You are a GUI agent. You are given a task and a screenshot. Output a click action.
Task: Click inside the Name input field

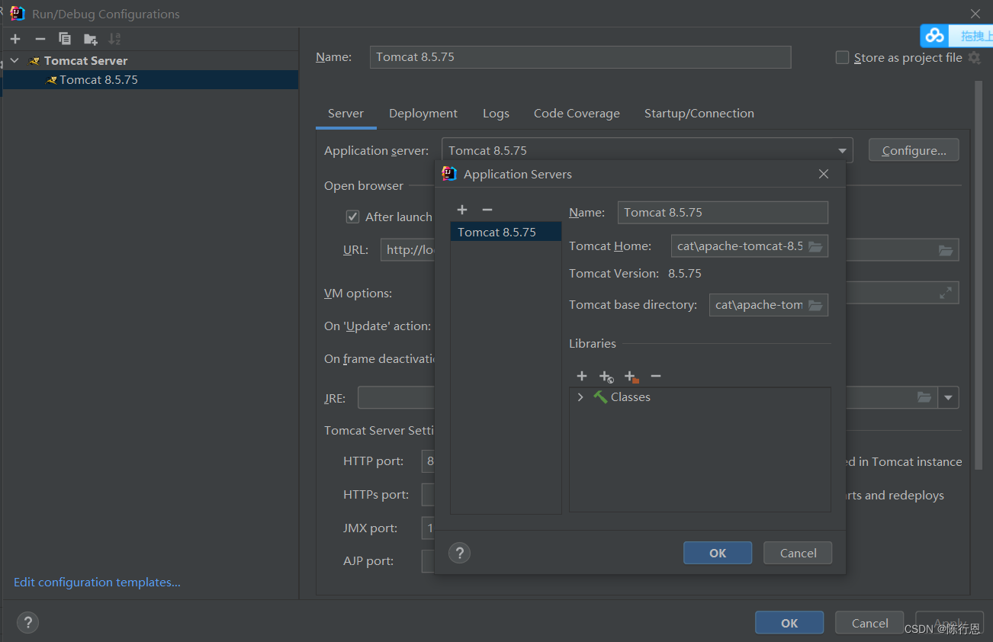[x=580, y=57]
